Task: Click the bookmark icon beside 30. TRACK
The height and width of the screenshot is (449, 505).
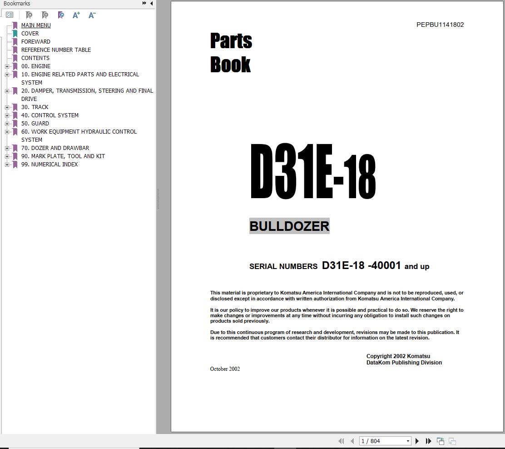Action: (x=15, y=107)
